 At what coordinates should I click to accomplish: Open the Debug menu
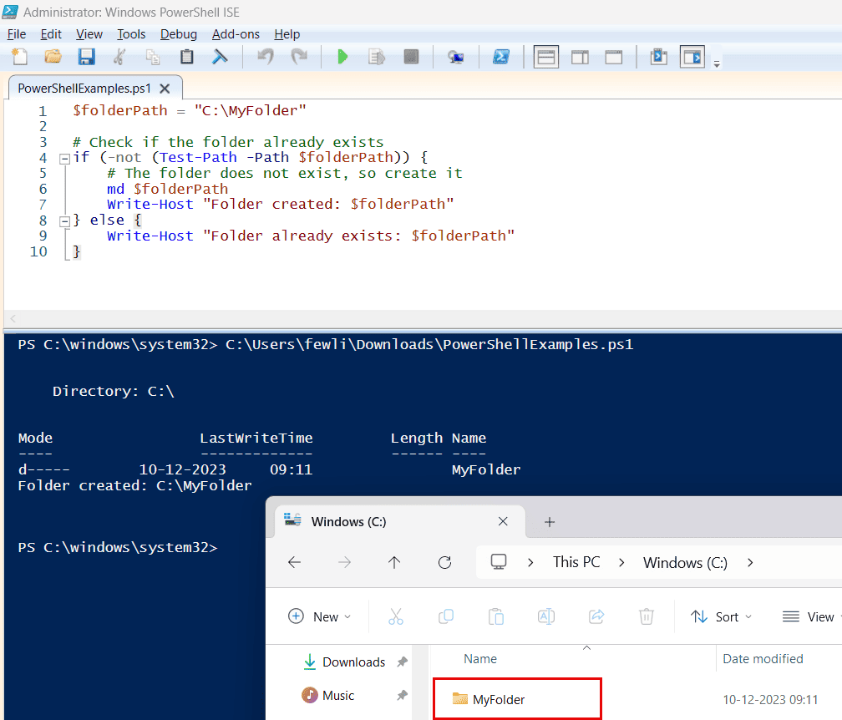point(178,34)
